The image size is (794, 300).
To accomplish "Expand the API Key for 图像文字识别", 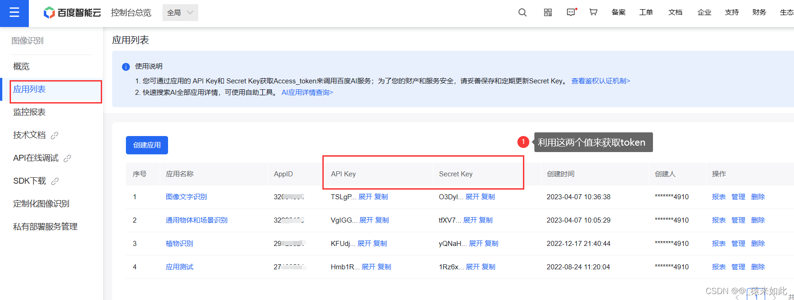I will (x=365, y=197).
